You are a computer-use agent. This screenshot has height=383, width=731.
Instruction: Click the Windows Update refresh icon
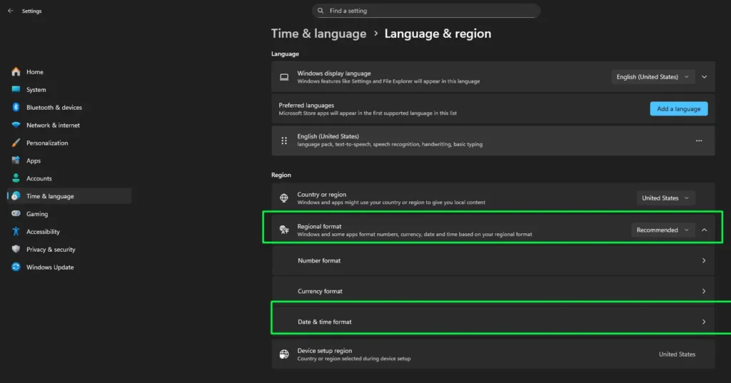(x=16, y=267)
